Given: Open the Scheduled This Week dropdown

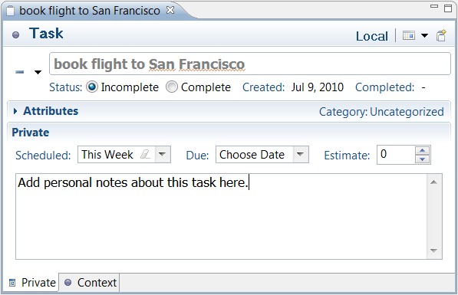Looking at the screenshot, I should click(x=163, y=154).
